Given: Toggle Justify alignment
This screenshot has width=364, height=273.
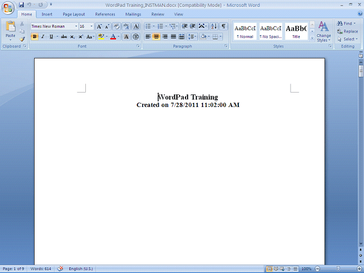Looking at the screenshot, I should click(173, 36).
